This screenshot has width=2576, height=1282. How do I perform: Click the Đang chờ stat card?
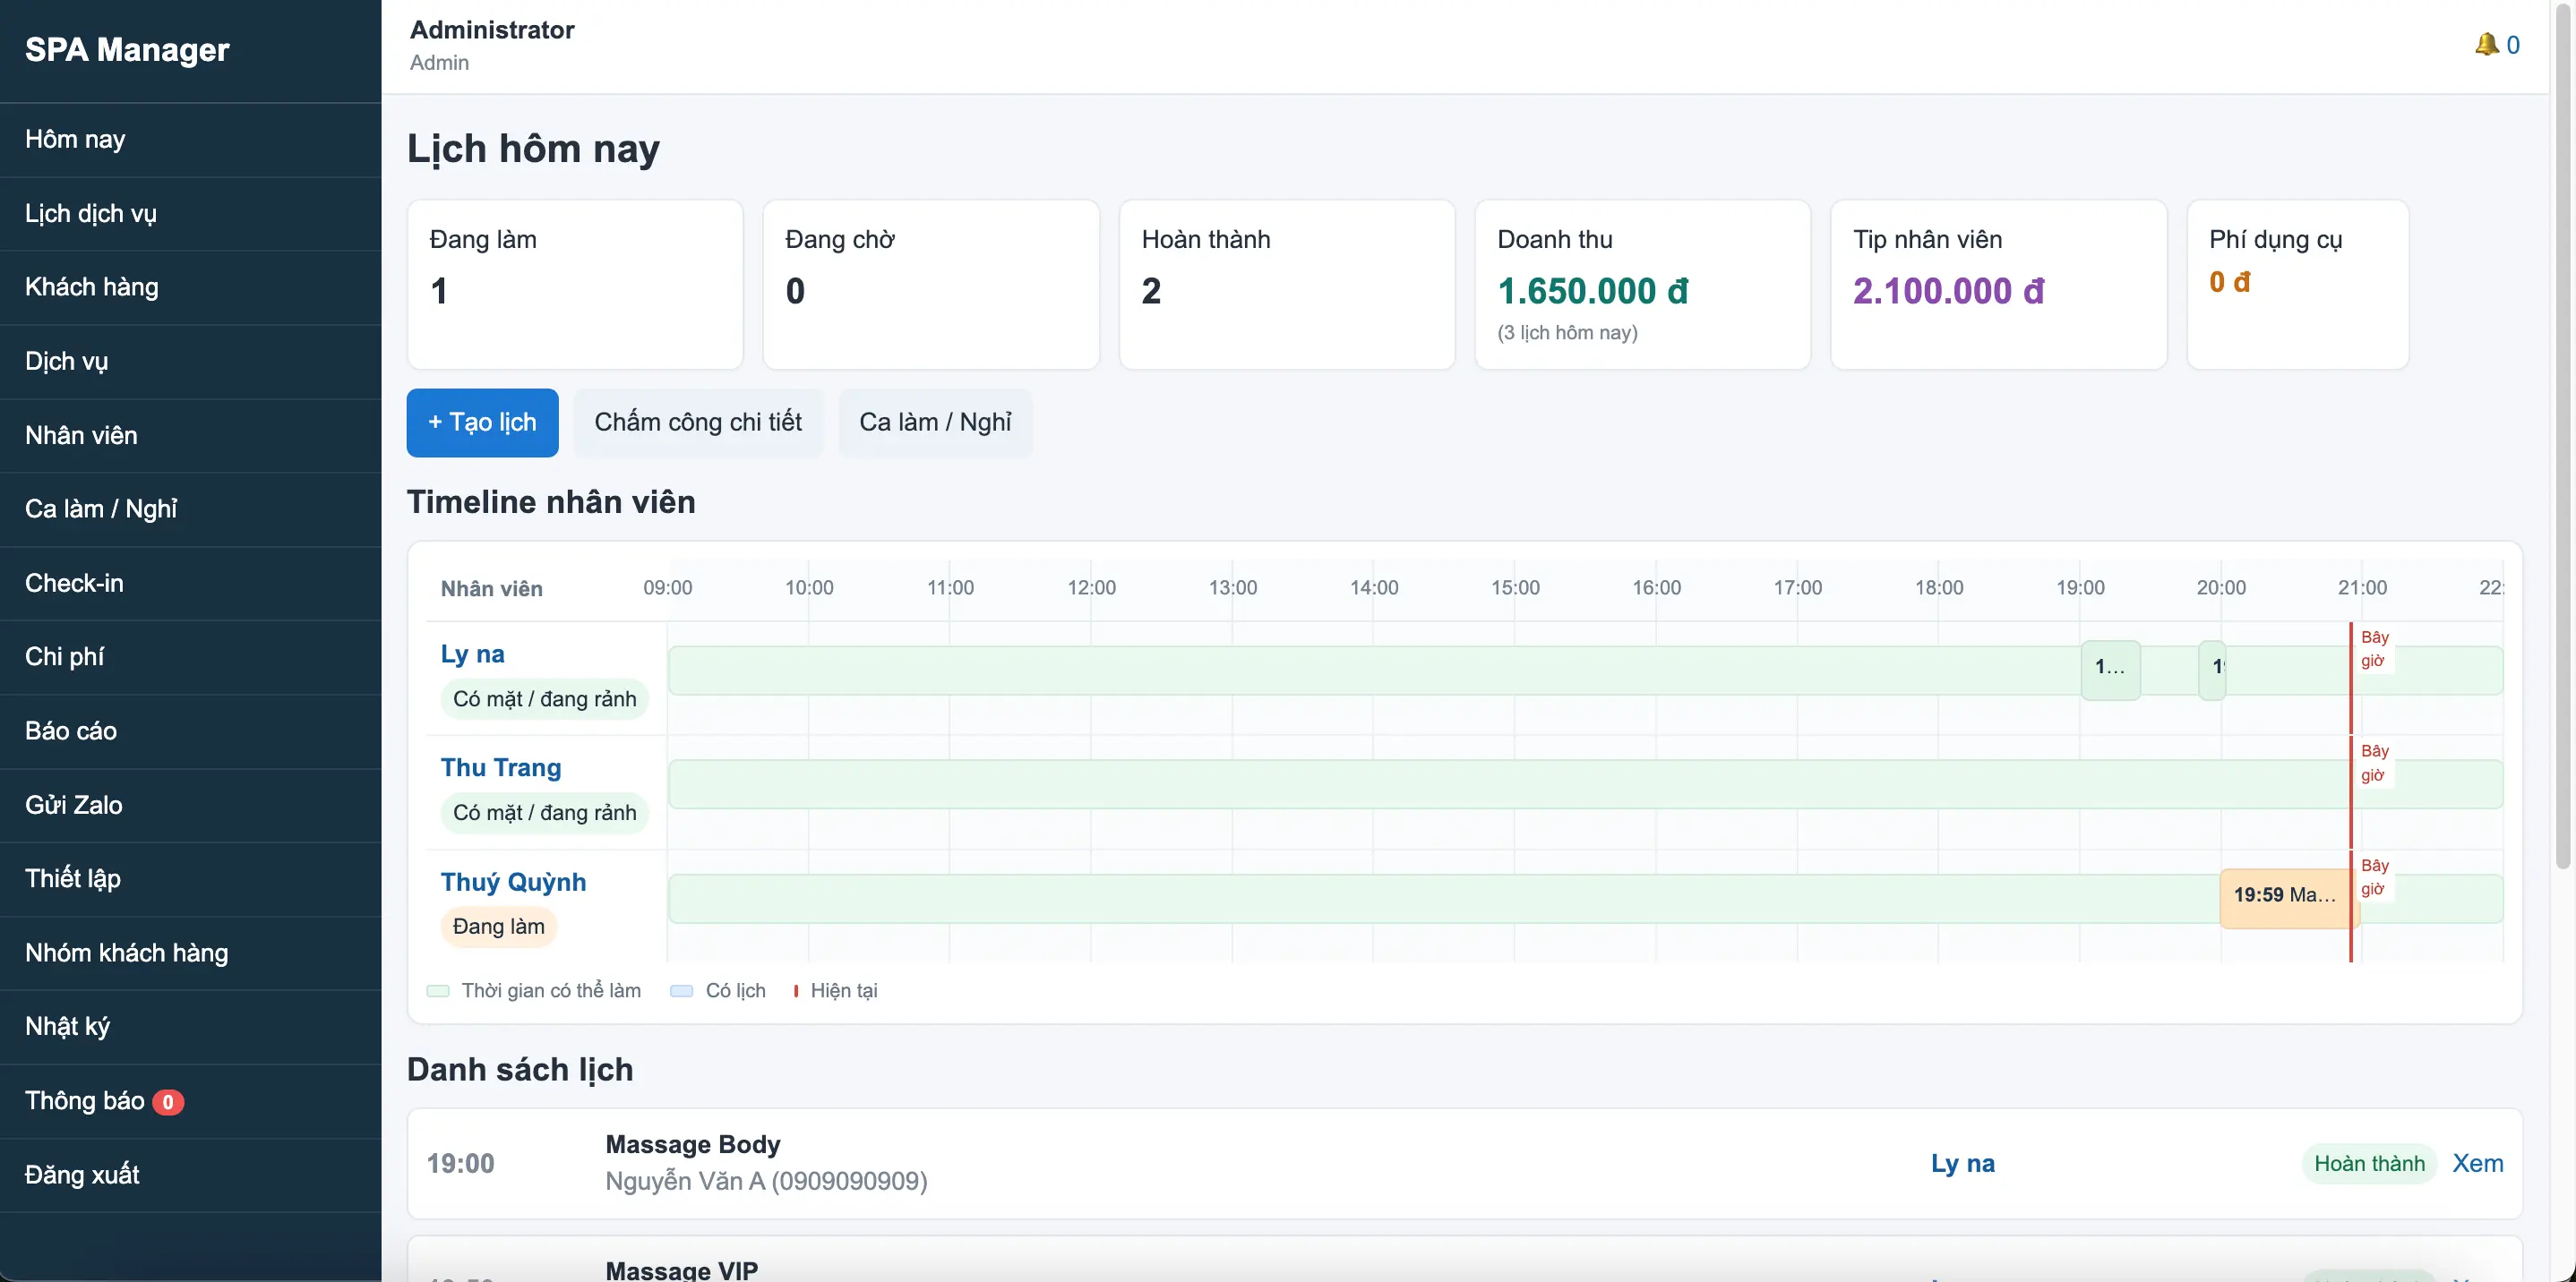coord(931,285)
